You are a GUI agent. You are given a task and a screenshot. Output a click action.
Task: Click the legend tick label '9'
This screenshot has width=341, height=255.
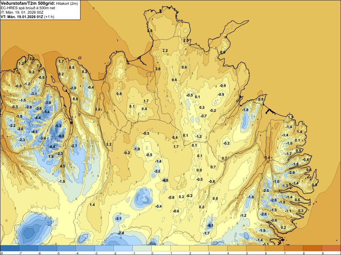pyautogui.click(x=323, y=253)
